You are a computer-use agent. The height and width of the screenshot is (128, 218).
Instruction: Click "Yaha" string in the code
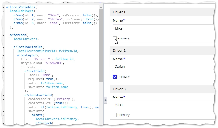(53, 23)
